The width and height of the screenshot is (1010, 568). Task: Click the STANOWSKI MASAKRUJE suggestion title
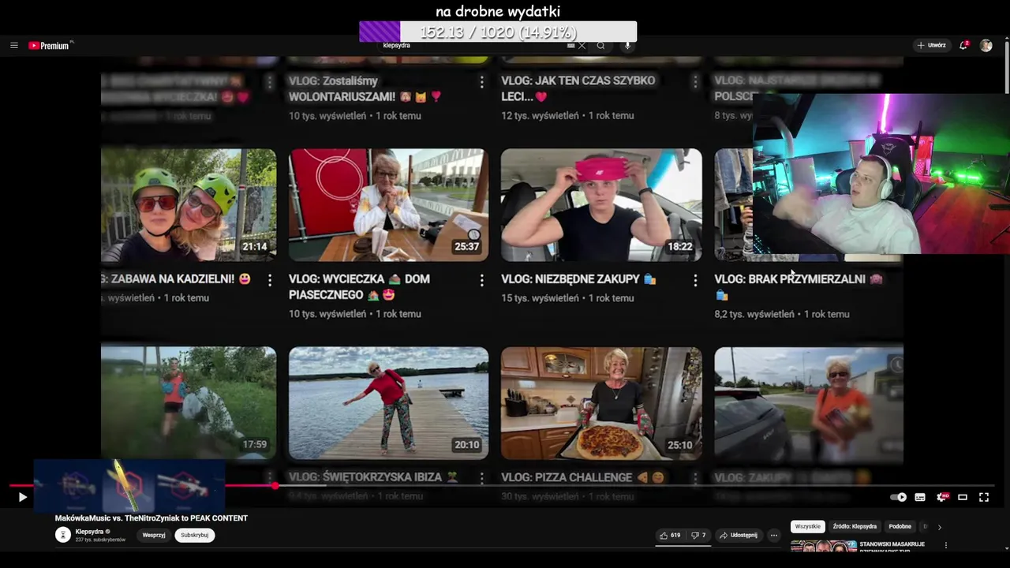point(892,544)
